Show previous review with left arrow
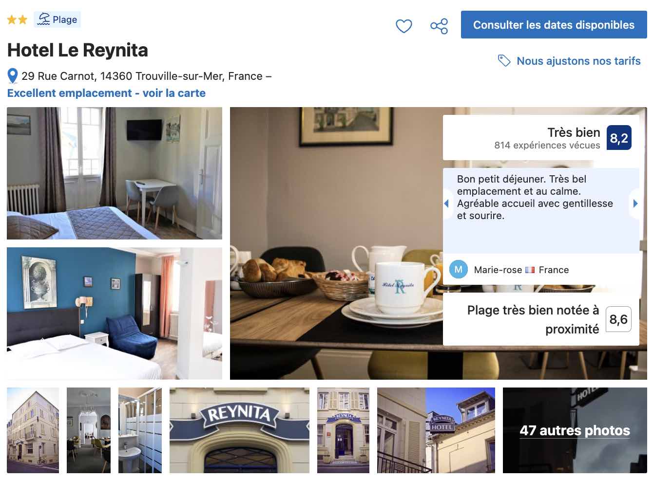 click(x=446, y=203)
